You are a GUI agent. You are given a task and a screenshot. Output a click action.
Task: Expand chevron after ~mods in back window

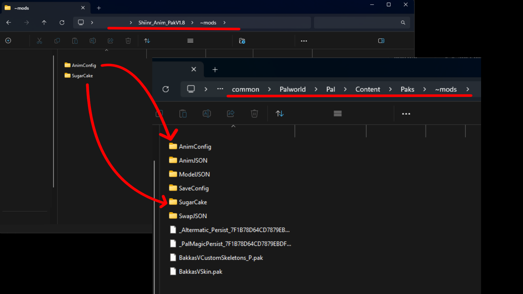point(224,23)
